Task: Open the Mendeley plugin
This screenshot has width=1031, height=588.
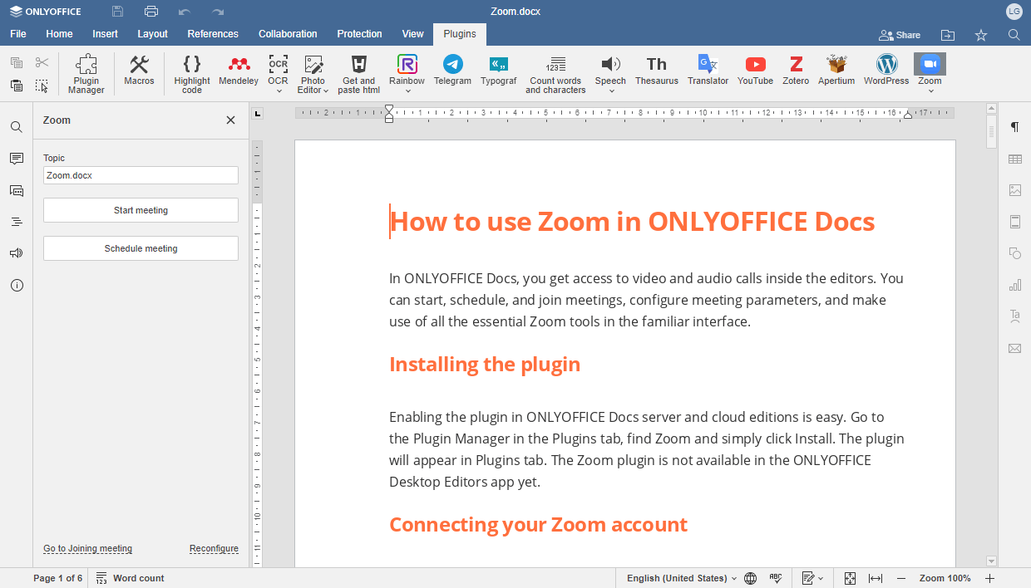Action: point(239,70)
